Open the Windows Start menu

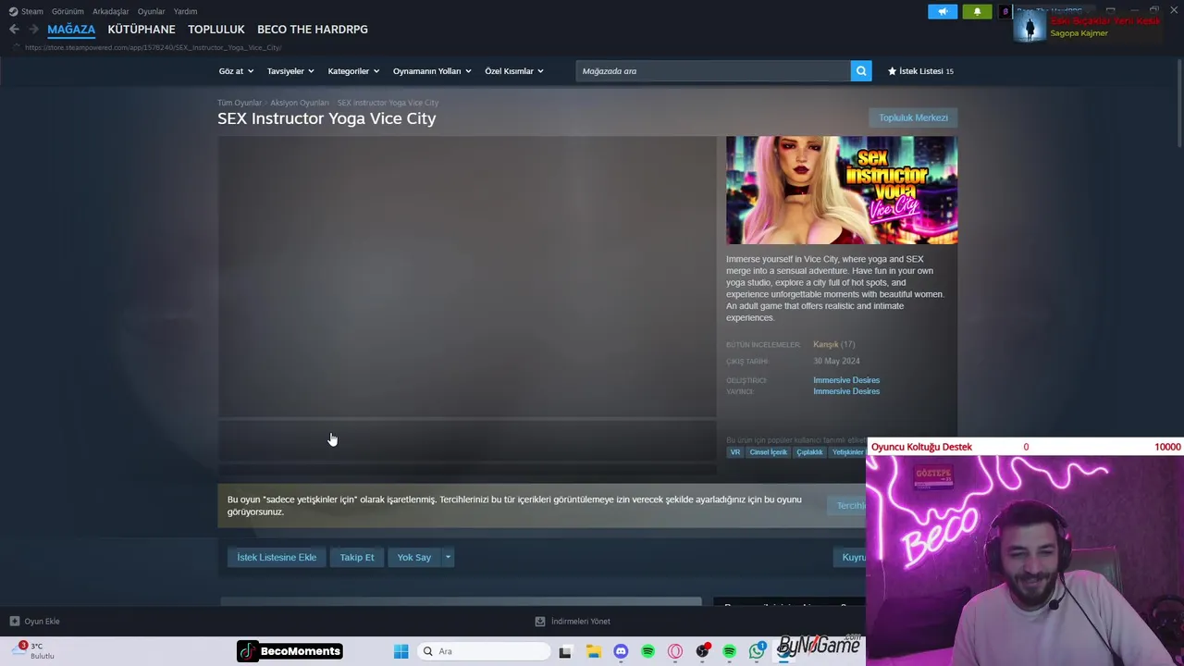pyautogui.click(x=401, y=651)
